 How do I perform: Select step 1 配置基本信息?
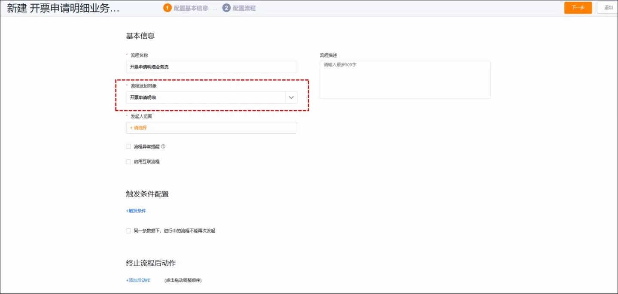tap(186, 8)
